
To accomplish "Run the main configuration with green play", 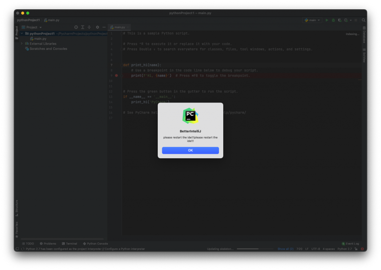I will pos(327,20).
